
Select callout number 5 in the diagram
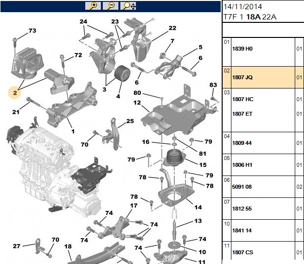click(200, 47)
